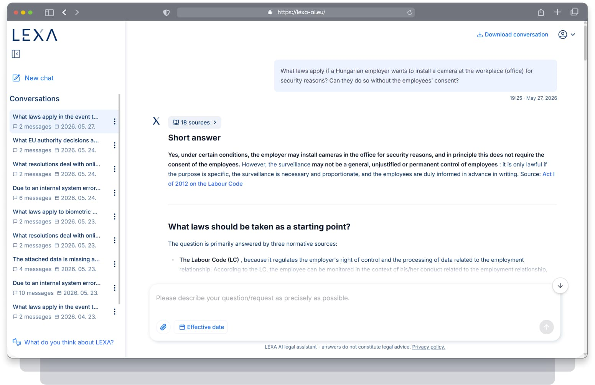Click the '19:25 · May 27, 2026' timestamp
The image size is (595, 385).
tap(533, 98)
